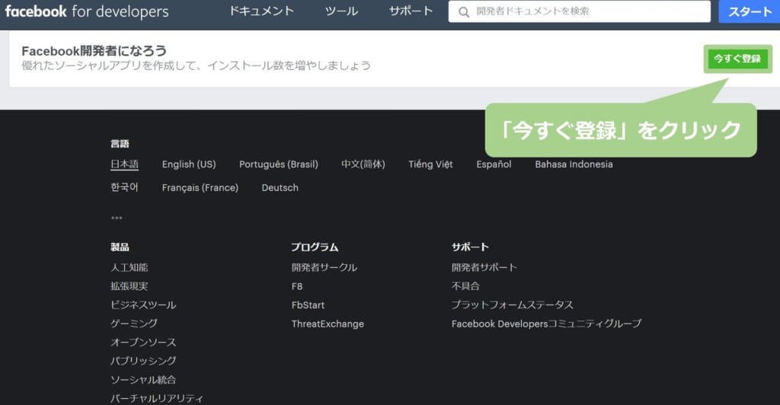Screen dimensions: 780x405
Task: Open the 拡張現実 product link
Action: 129,286
